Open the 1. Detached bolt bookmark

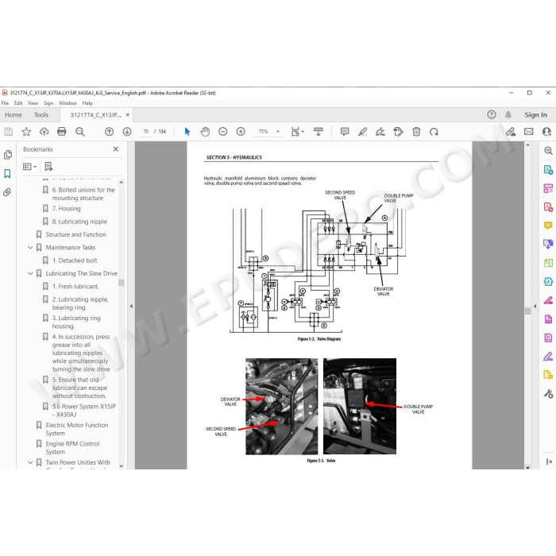pos(75,261)
